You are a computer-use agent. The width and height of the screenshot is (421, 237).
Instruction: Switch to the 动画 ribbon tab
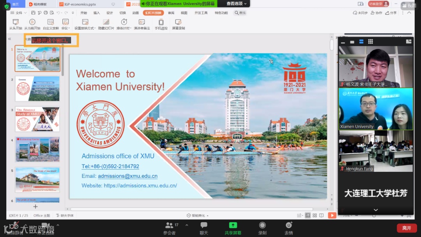coord(135,12)
